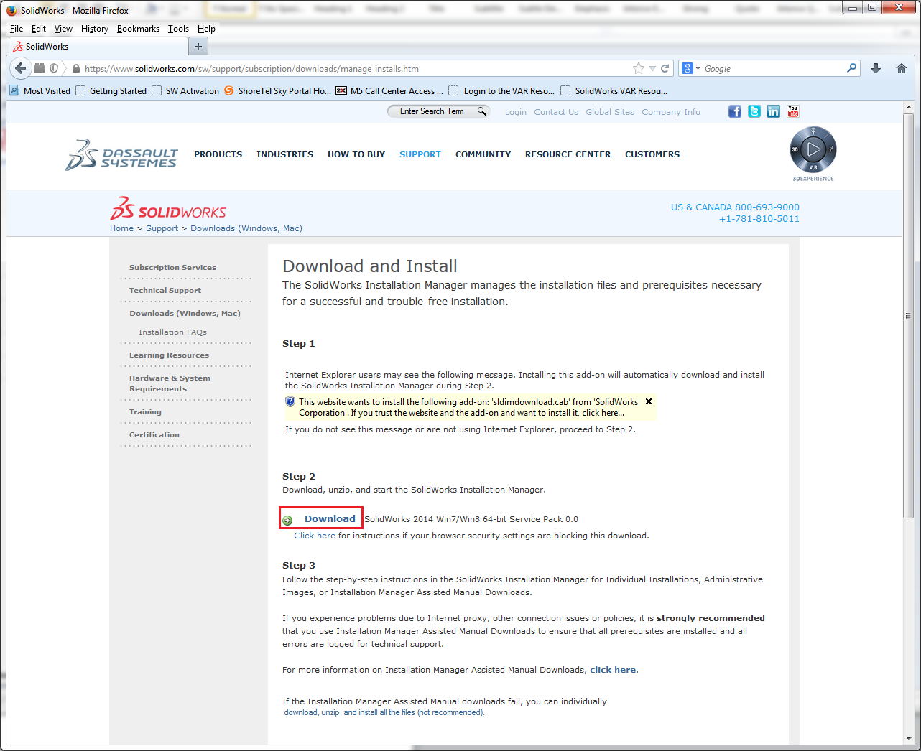Click the 'Click here' instructions link
The width and height of the screenshot is (921, 751).
tap(315, 536)
